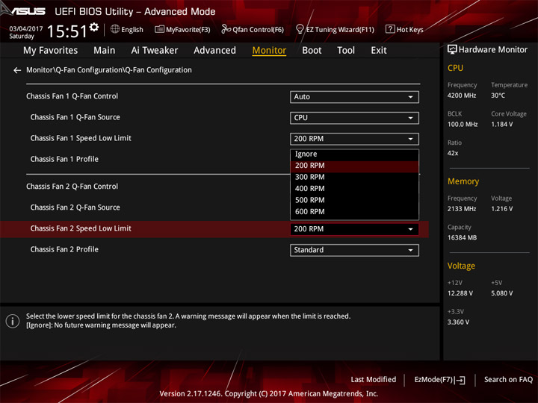Click the +12V reading 12.288 V
Viewport: 538px width, 403px height.
pos(460,294)
